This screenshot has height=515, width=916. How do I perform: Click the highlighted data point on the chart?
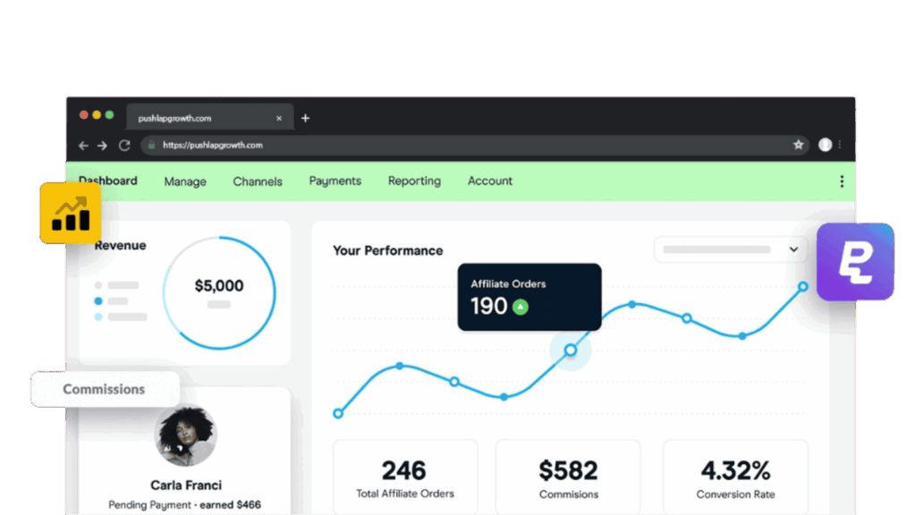[x=571, y=350]
